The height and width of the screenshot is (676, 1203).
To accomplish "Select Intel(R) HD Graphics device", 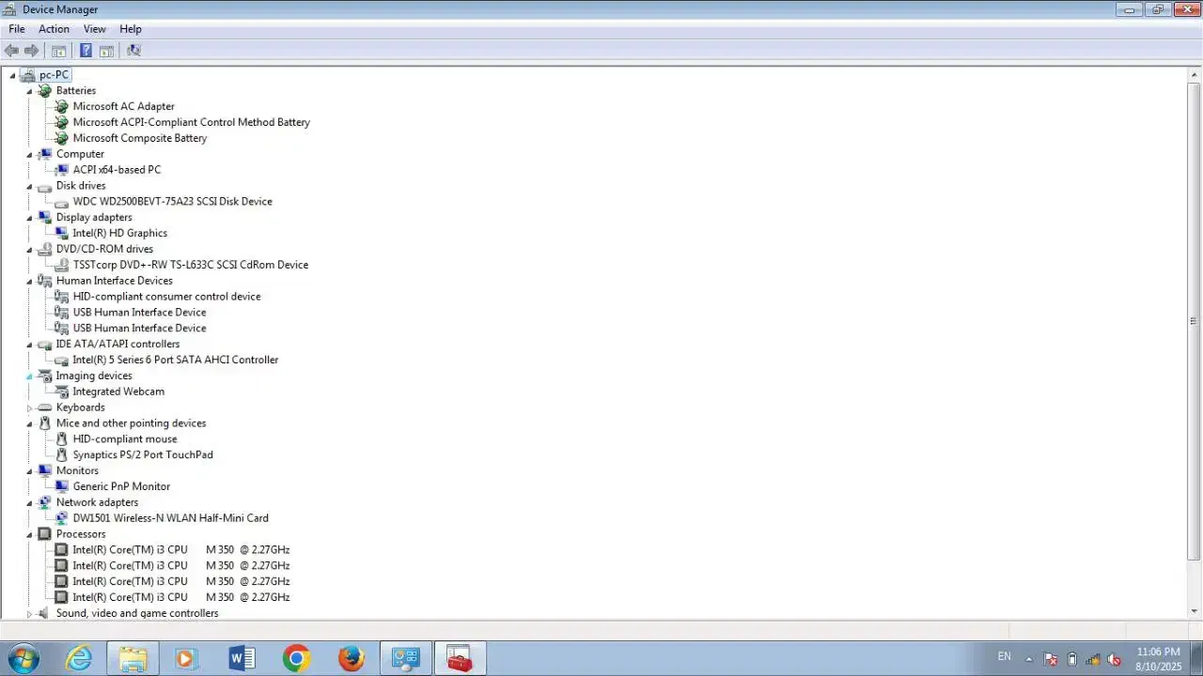I will pyautogui.click(x=119, y=233).
